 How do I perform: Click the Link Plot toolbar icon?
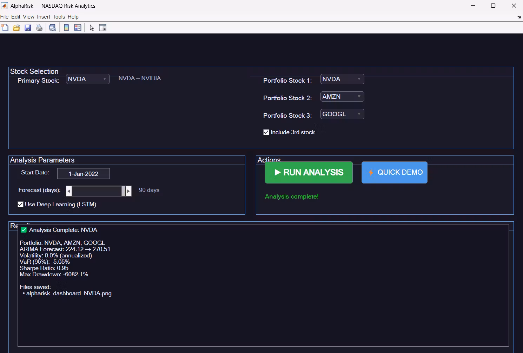(x=53, y=28)
